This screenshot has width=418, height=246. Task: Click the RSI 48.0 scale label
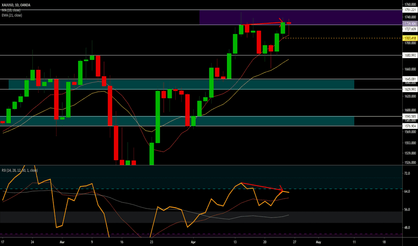(x=407, y=228)
